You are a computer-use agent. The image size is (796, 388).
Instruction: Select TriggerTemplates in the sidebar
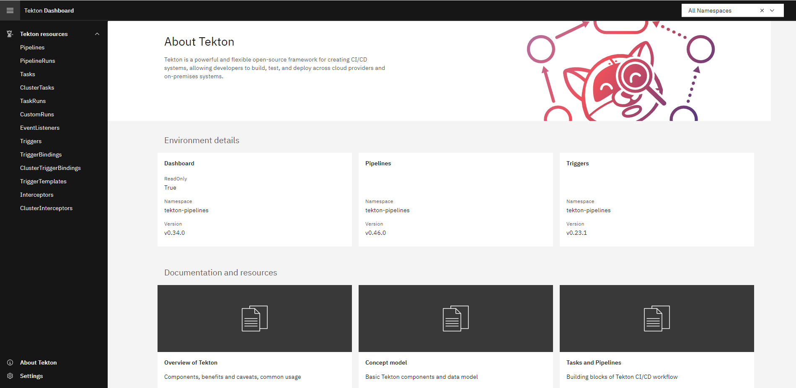(x=43, y=181)
